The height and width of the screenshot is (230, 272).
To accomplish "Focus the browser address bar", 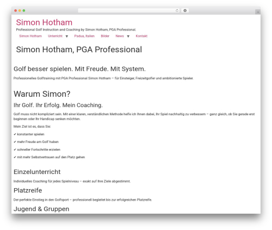I will point(129,10).
